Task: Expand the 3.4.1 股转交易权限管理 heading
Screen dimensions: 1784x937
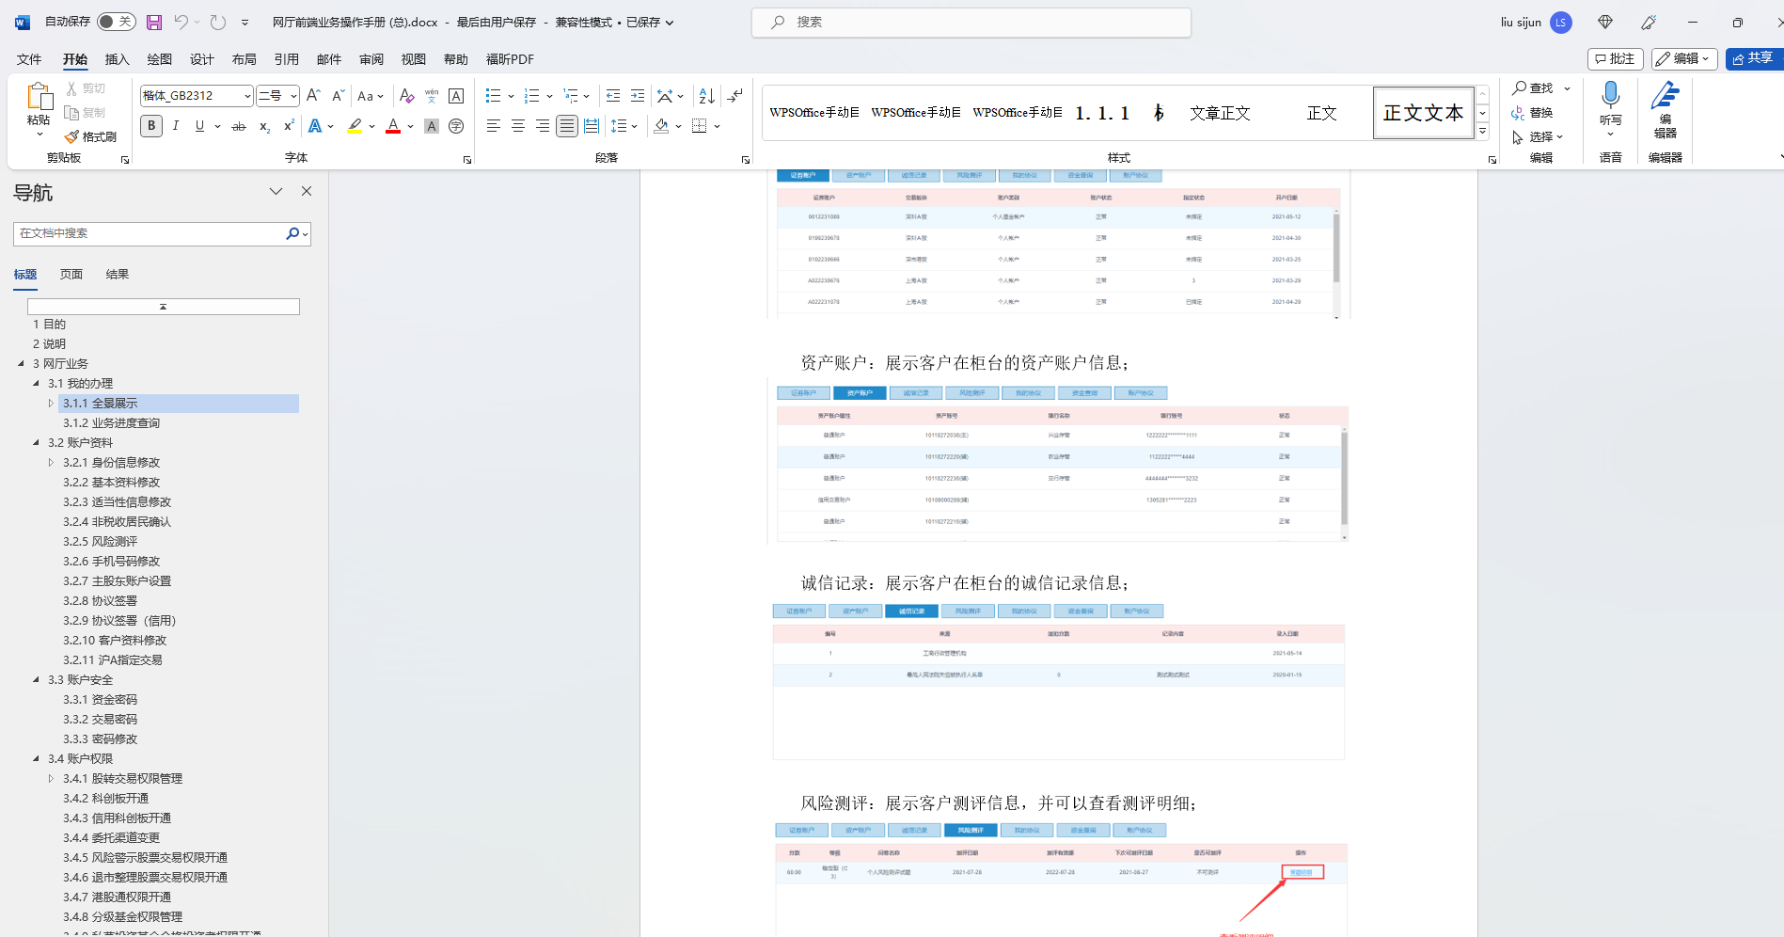Action: point(51,778)
